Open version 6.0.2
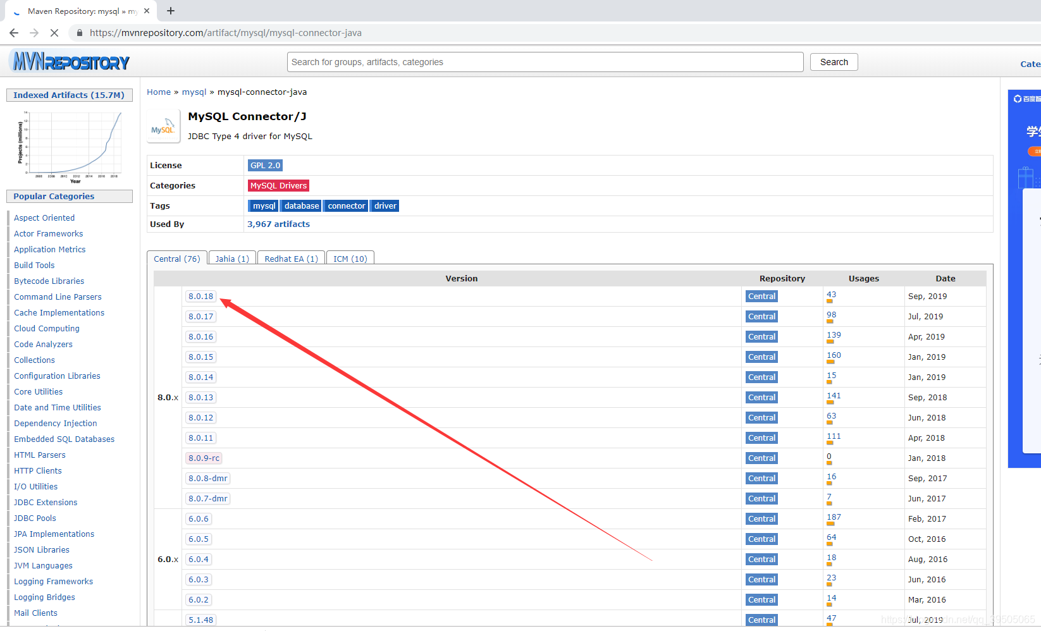Screen dimensions: 1041x631 (198, 599)
